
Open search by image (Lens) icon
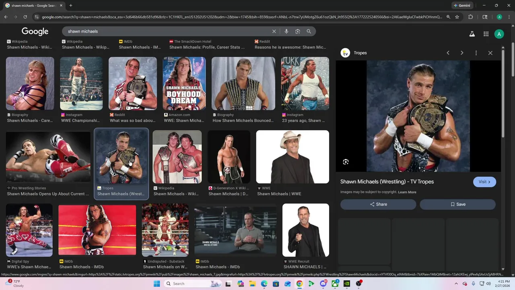[298, 31]
